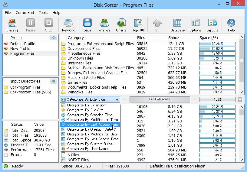Click the Default Profile icon
Image resolution: width=247 pixels, height=172 pixels.
click(6, 44)
